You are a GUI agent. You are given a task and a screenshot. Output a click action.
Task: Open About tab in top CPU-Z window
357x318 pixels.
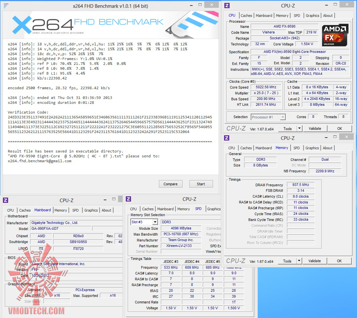click(328, 16)
